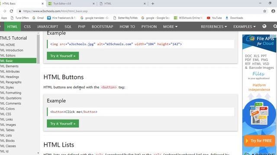
Task: Select CSS in the top navbar
Action: pos(27,27)
